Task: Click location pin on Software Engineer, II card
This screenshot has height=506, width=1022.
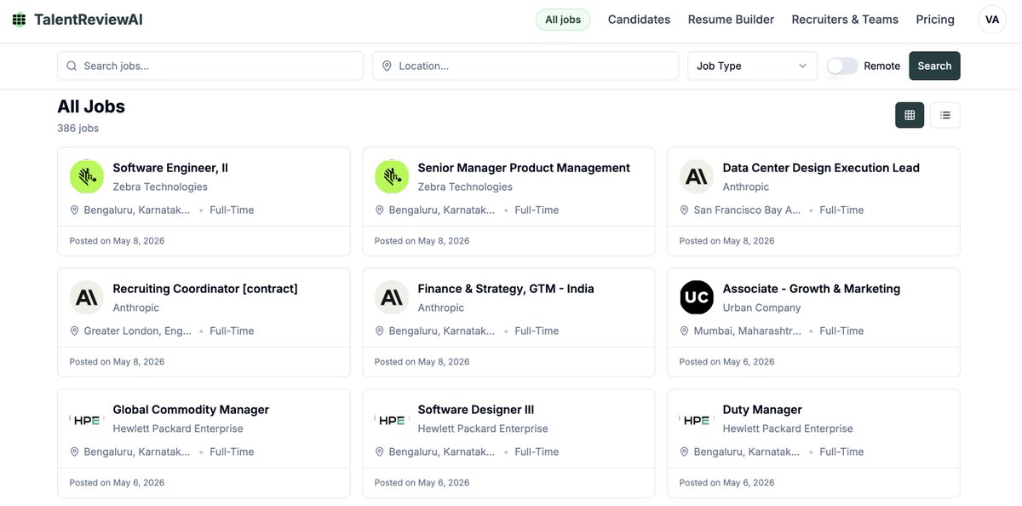Action: 74,210
